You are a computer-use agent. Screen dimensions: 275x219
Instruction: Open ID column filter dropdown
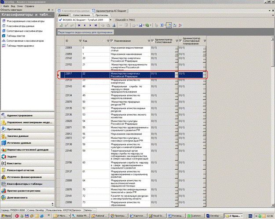coord(80,41)
